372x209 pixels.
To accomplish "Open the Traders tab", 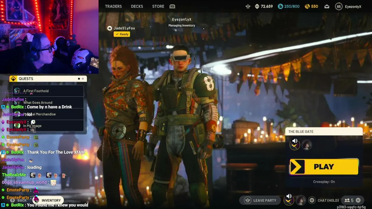I will pos(113,6).
